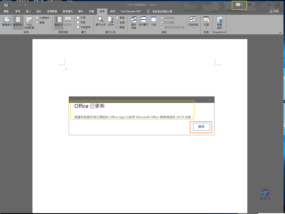Click the 告訴我您想做什麼 search field
The image size is (285, 214).
162,11
